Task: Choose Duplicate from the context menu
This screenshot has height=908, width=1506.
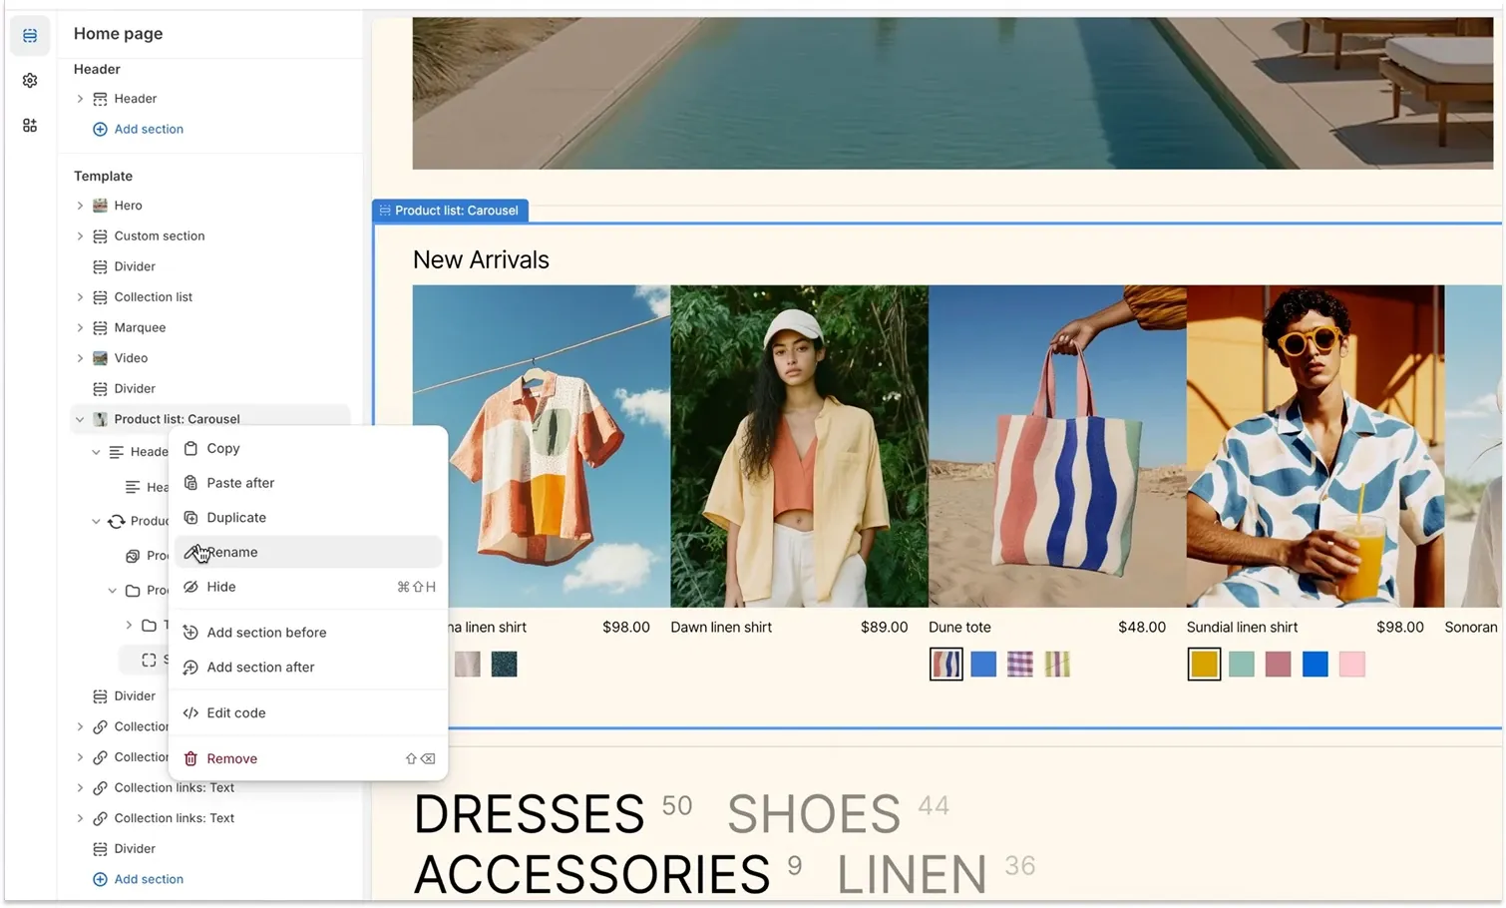Action: click(235, 517)
